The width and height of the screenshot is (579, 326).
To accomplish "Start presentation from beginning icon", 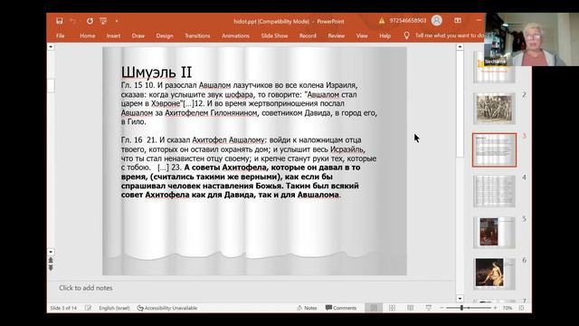I will [x=103, y=21].
